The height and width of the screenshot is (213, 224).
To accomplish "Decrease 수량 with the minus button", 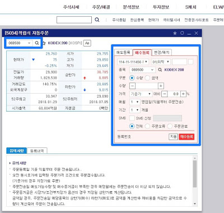I will point(132,86).
